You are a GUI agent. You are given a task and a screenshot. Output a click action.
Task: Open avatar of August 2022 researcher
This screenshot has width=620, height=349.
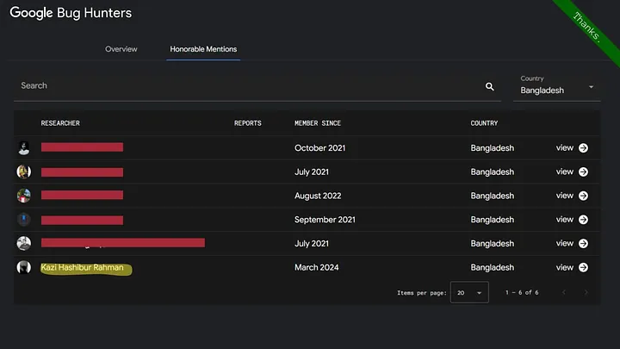24,196
